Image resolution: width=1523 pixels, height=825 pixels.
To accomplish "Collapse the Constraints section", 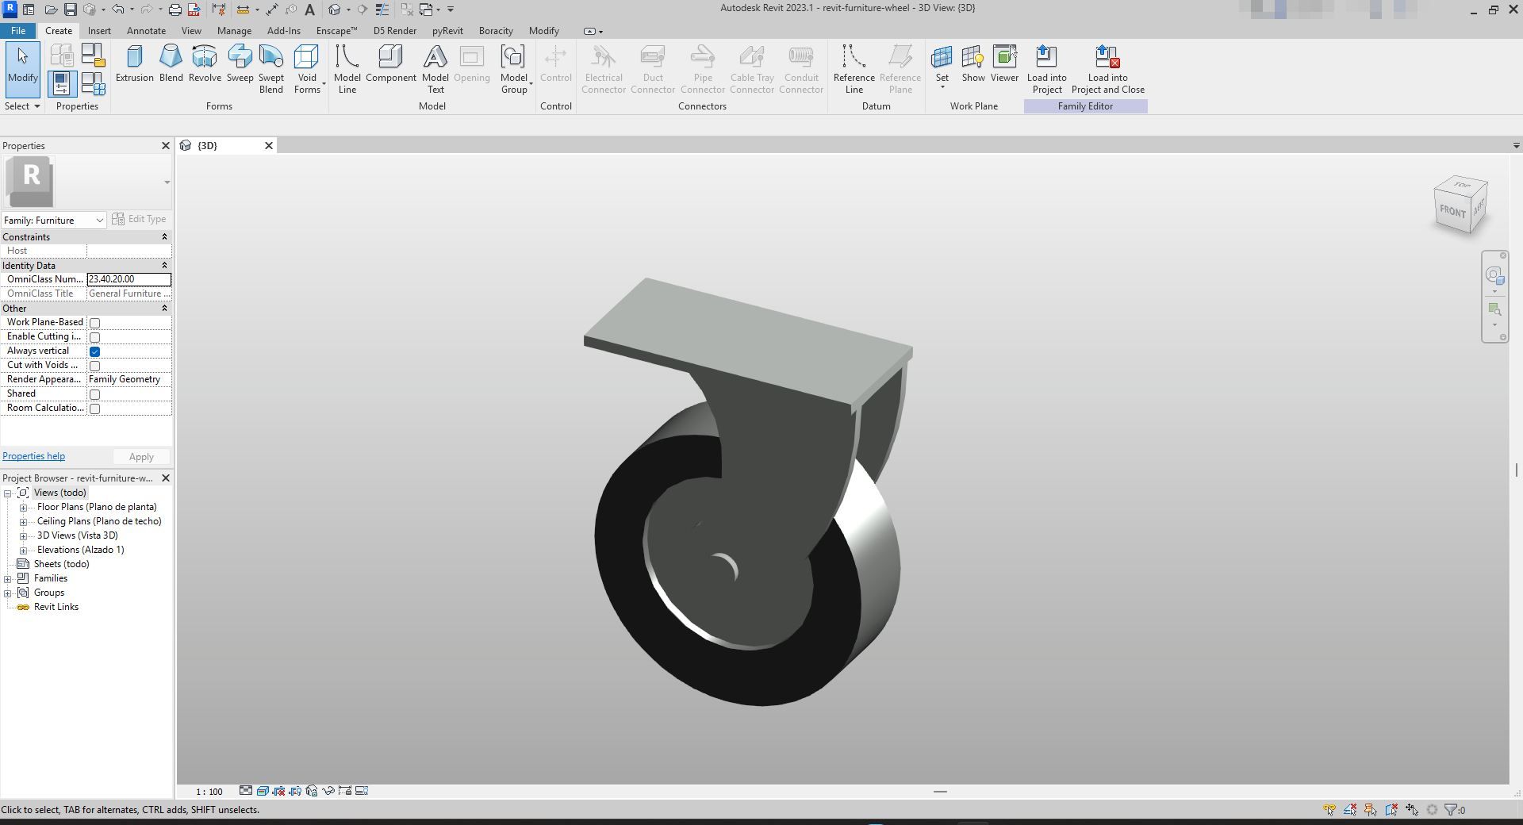I will coord(165,237).
